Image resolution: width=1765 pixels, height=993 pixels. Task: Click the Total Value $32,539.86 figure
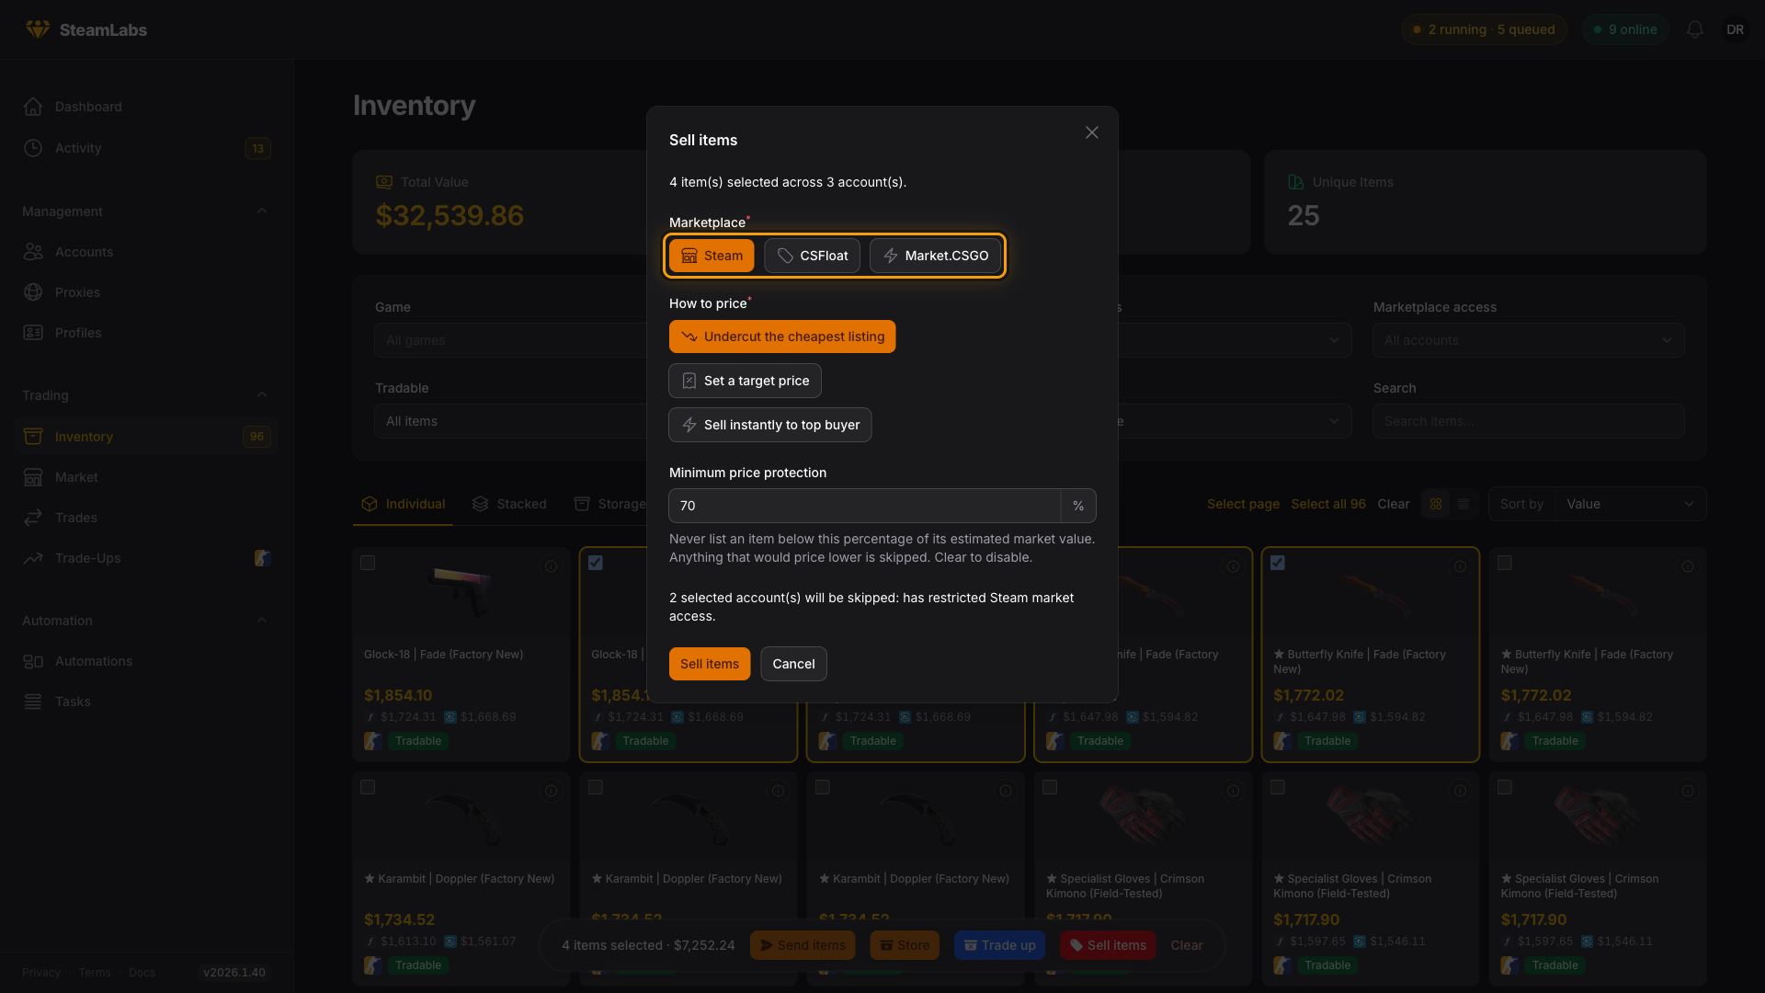450,215
